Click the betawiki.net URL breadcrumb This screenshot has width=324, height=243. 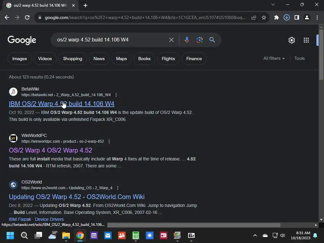click(66, 95)
